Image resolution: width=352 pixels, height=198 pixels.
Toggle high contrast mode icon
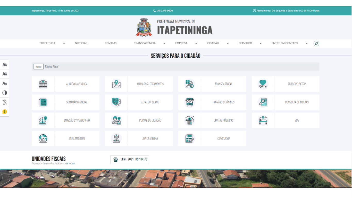click(x=5, y=93)
